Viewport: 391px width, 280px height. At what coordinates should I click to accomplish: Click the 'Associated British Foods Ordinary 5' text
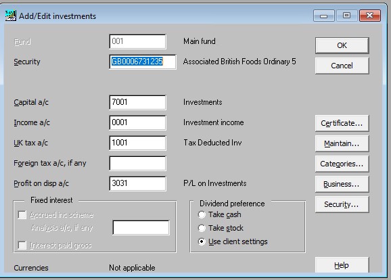coord(239,62)
